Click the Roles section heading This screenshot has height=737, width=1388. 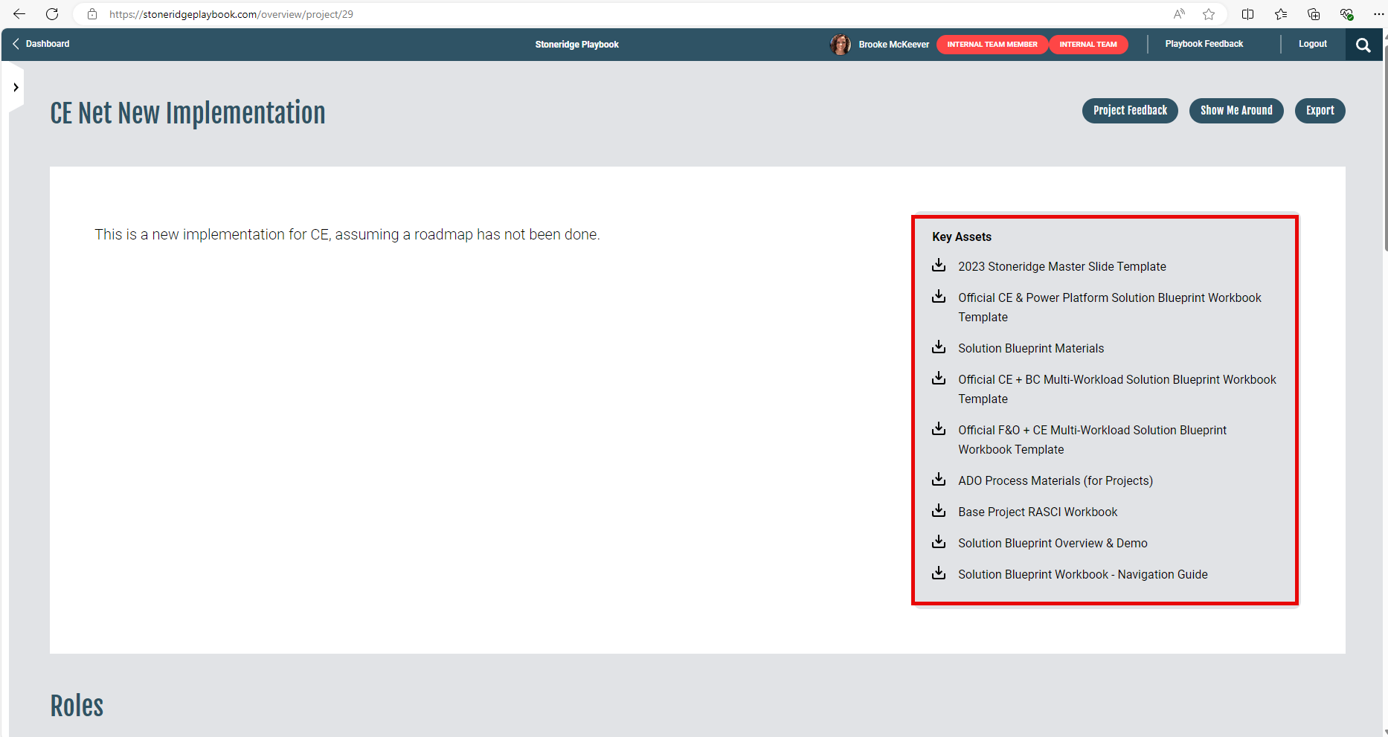coord(77,706)
